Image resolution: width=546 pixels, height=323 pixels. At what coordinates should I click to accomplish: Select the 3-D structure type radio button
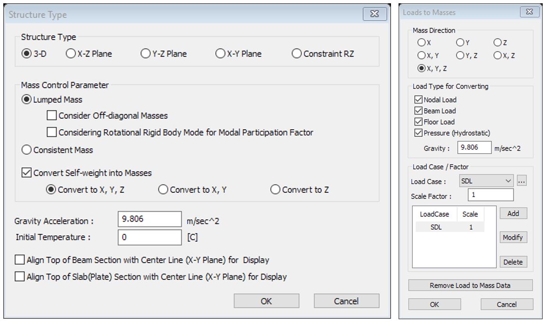[x=26, y=54]
